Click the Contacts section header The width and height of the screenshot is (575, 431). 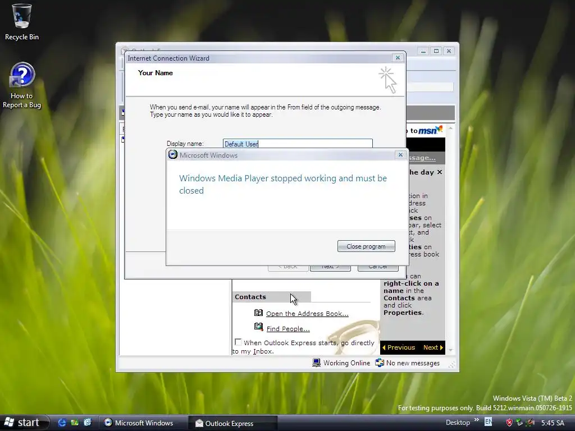point(271,297)
